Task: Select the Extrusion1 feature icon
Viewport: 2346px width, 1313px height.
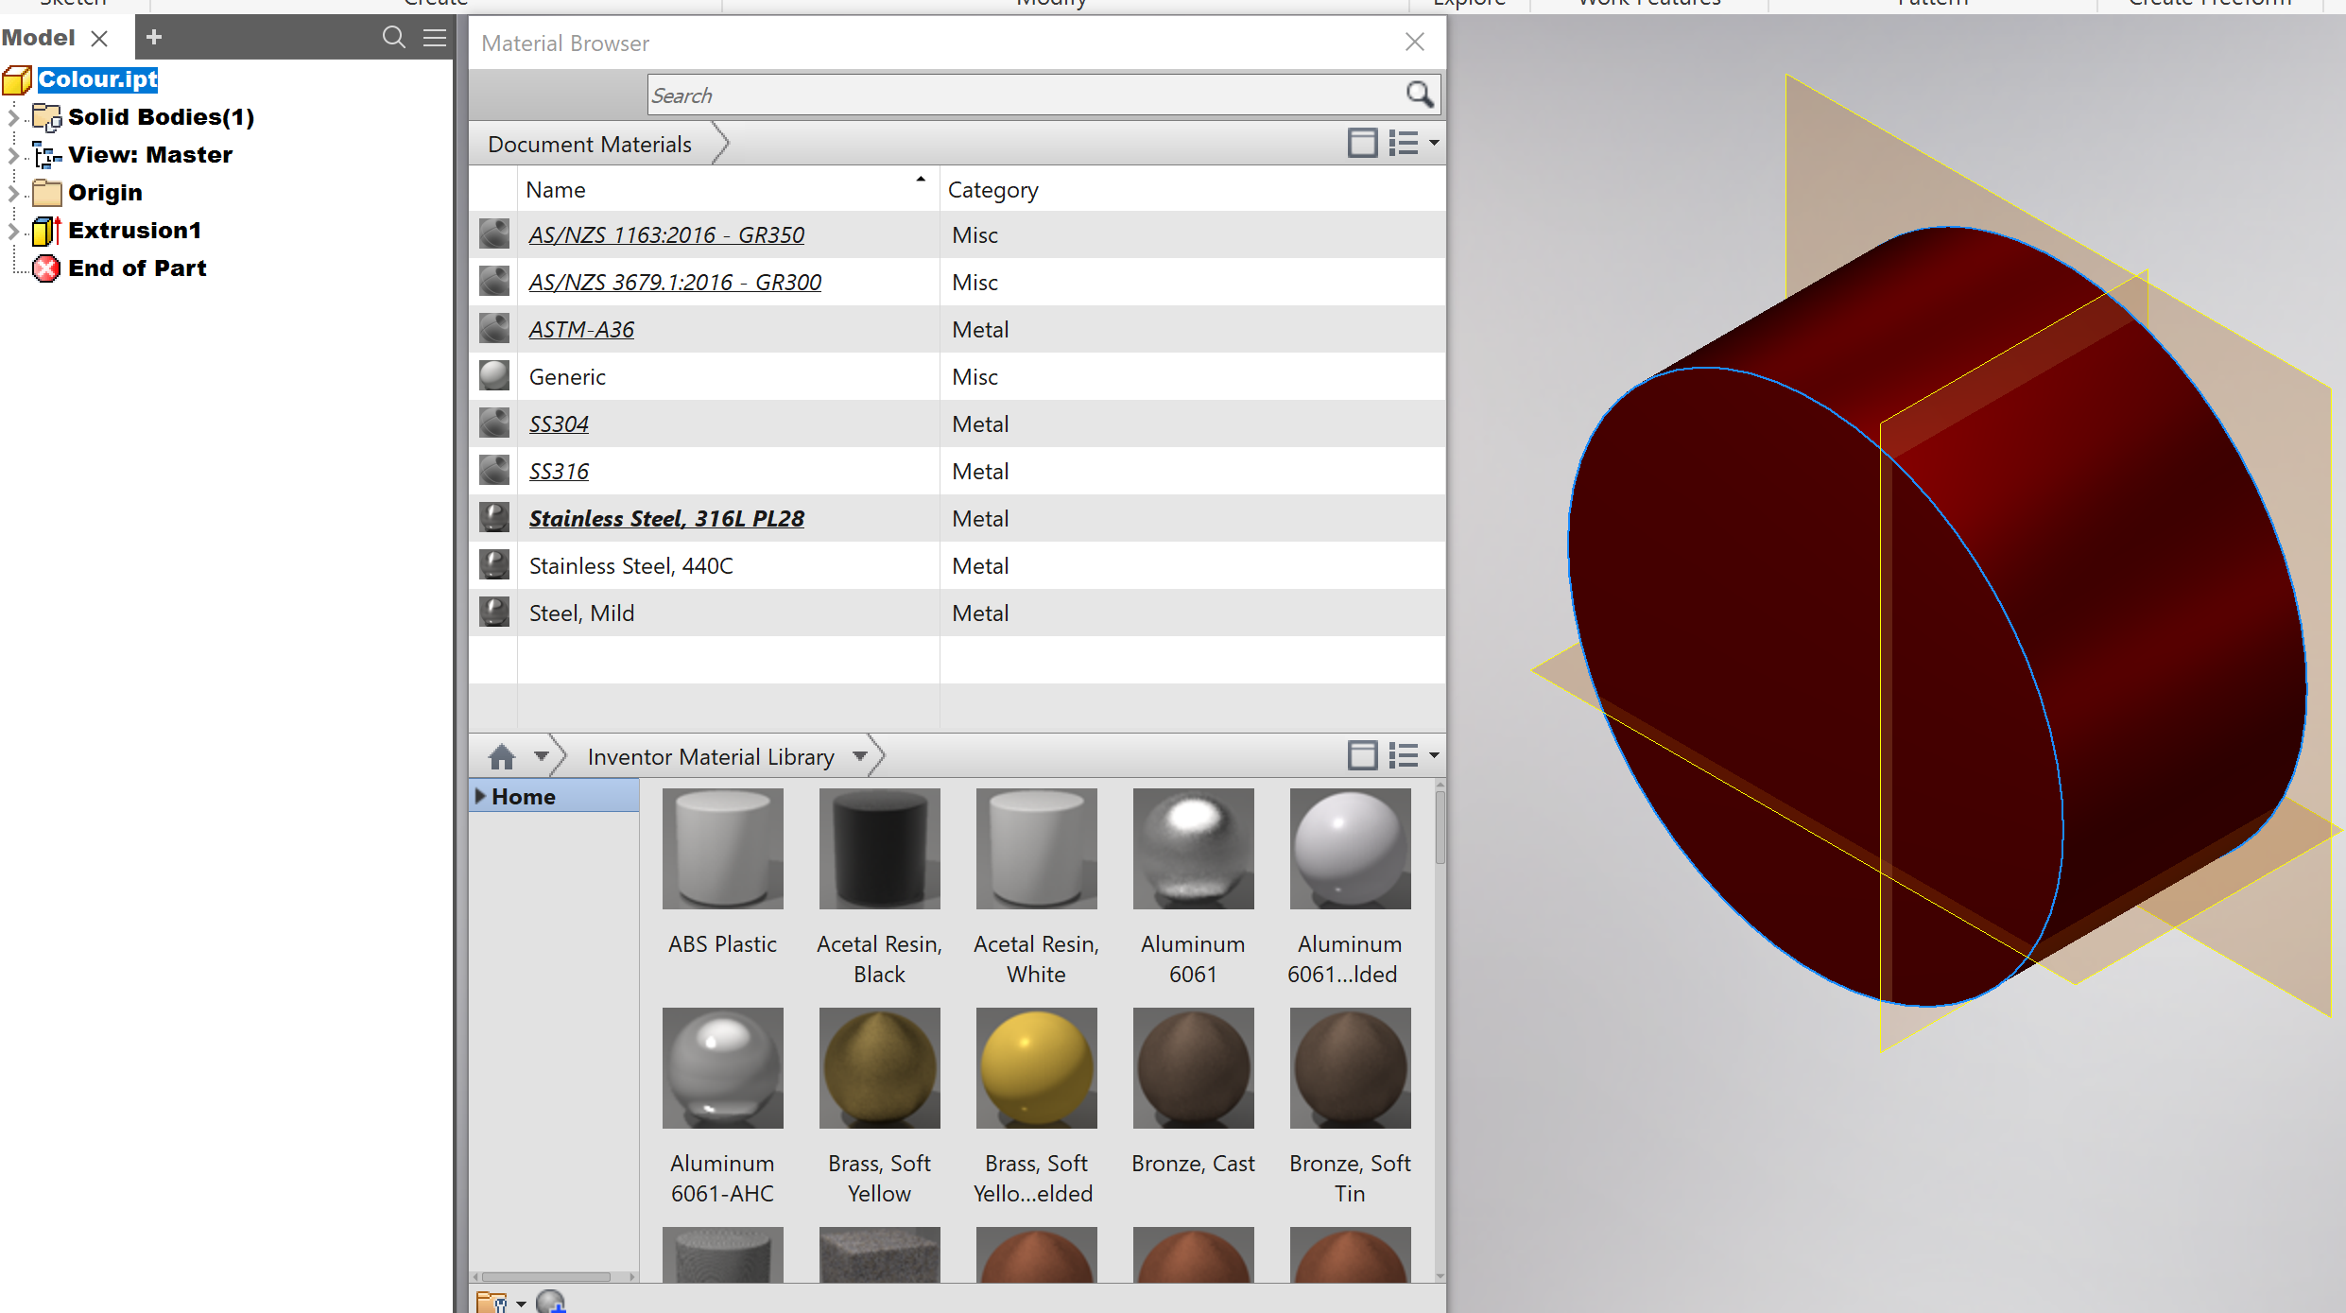Action: (45, 229)
